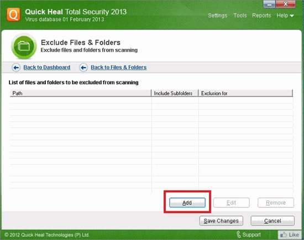Follow the Back to Files & Folders link
304x240 pixels.
coord(119,67)
